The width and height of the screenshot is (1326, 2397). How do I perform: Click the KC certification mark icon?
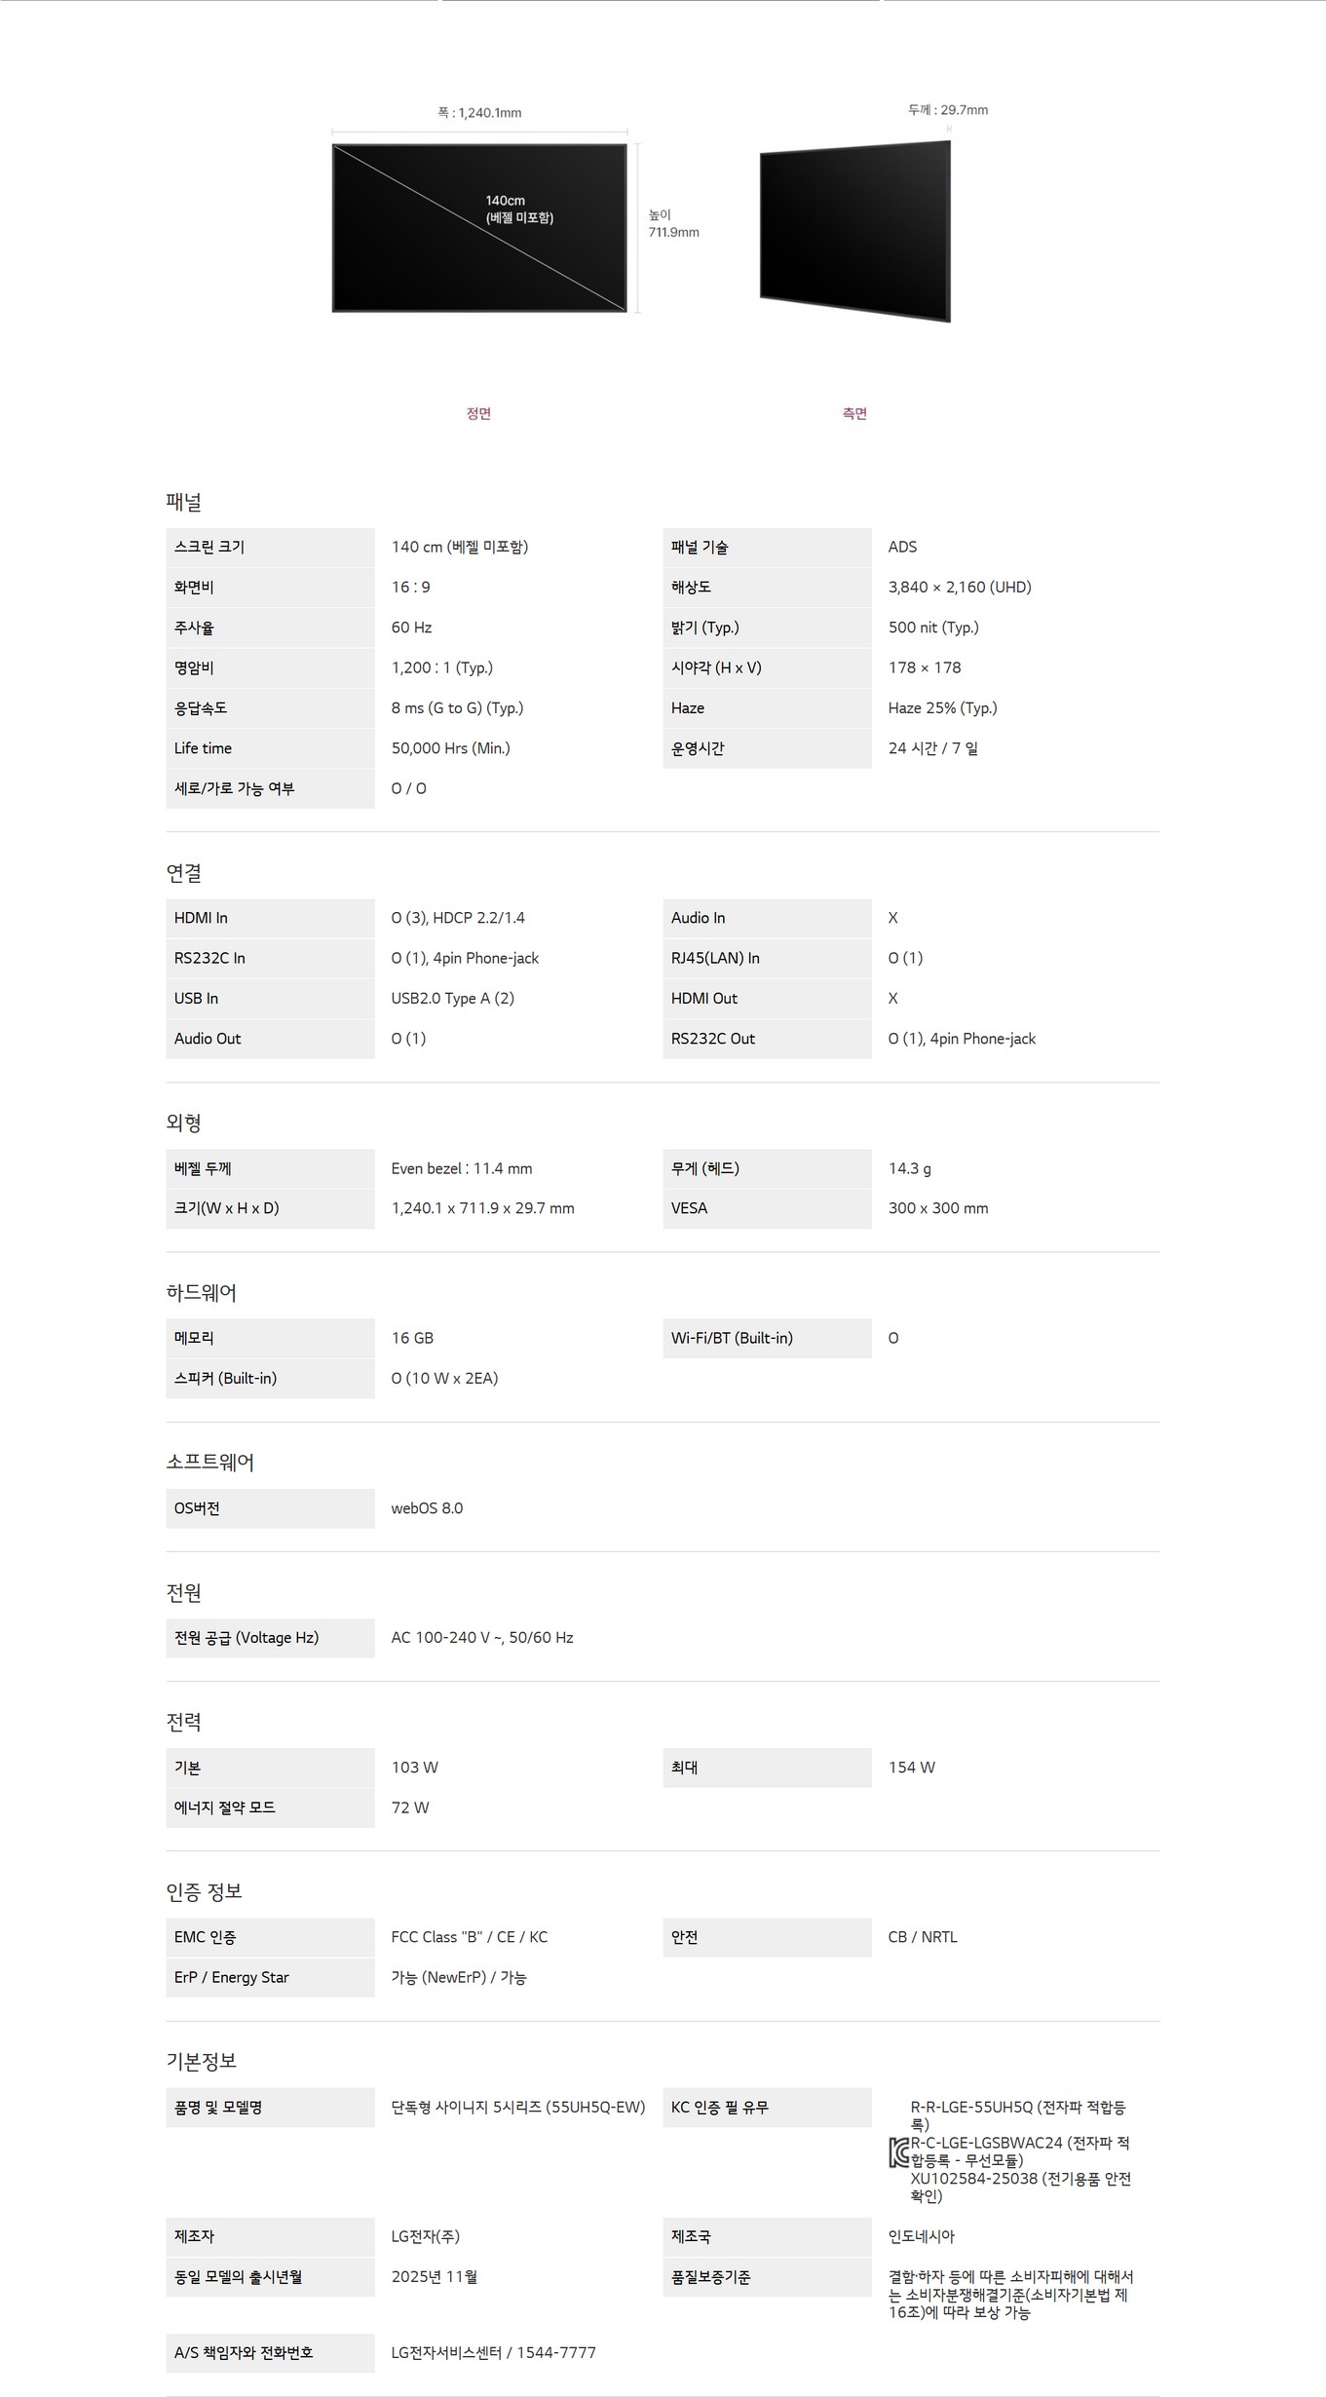coord(898,2151)
